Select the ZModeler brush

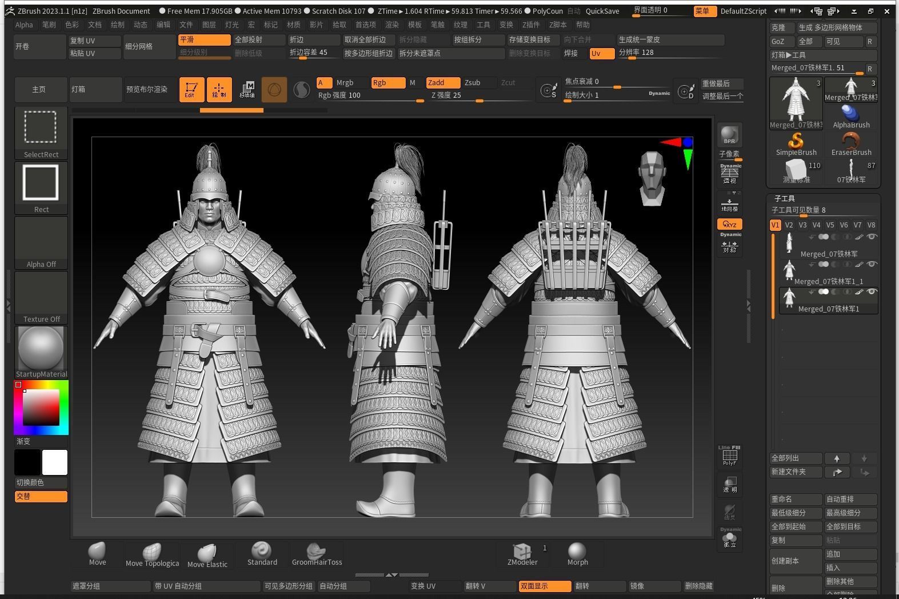522,554
